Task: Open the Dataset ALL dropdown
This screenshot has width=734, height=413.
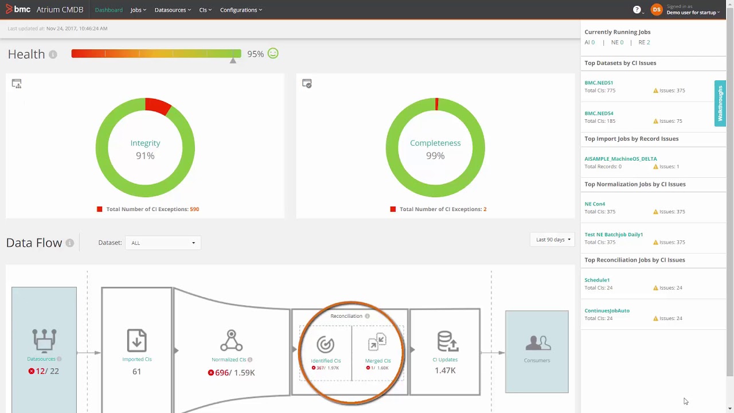Action: 163,243
